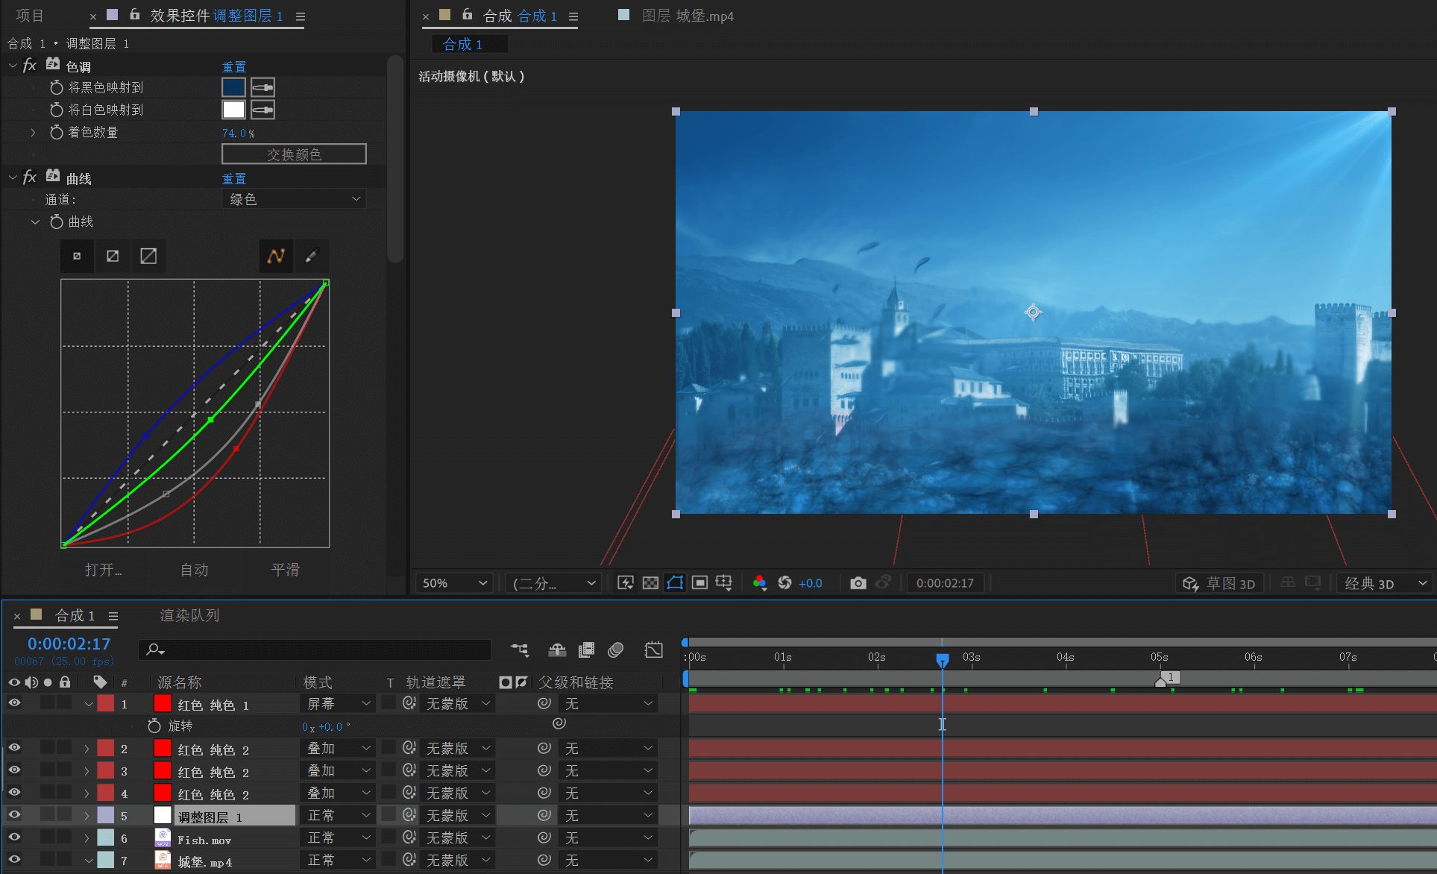Click 重置 for the 曲线 effect
Screen dimensions: 1437x874
click(234, 178)
